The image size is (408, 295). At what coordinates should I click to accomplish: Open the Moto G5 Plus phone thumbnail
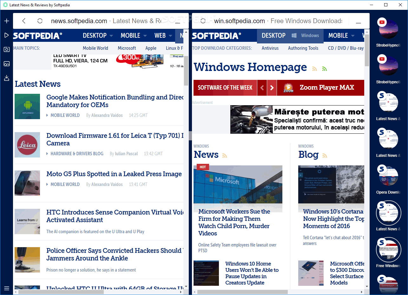point(27,183)
